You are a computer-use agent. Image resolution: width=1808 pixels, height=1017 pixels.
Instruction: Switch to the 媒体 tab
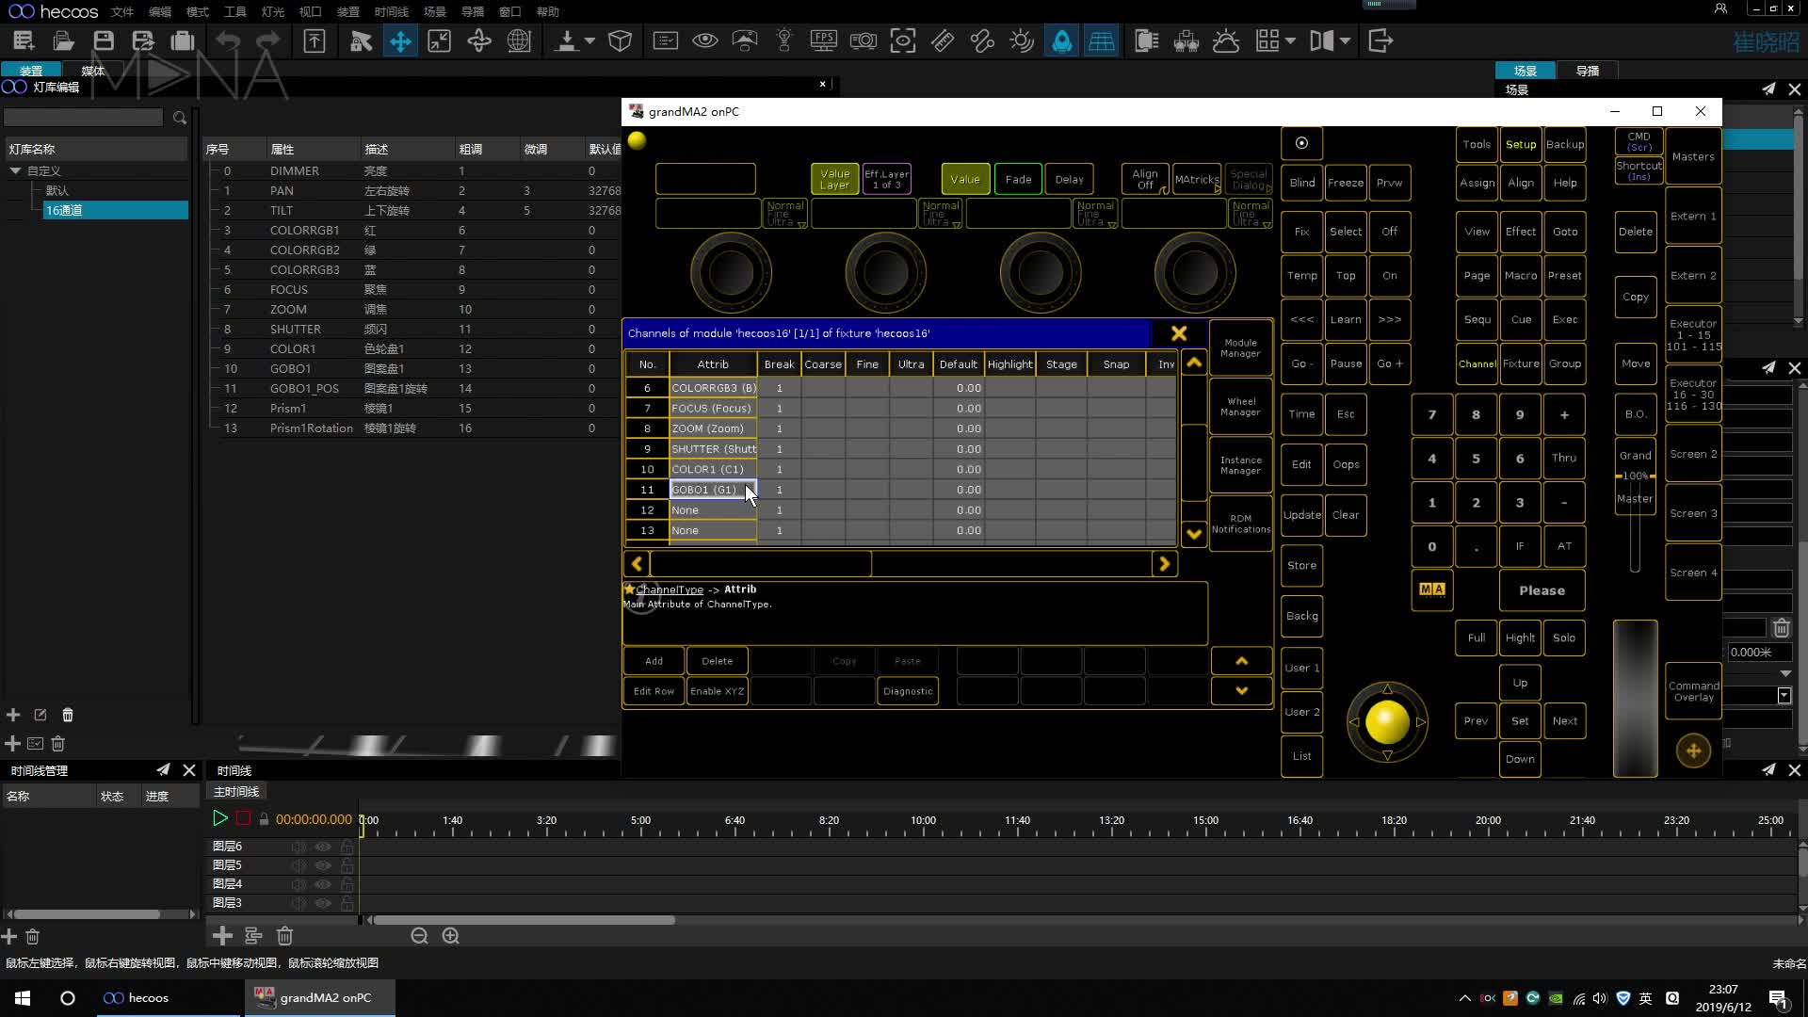click(x=92, y=71)
